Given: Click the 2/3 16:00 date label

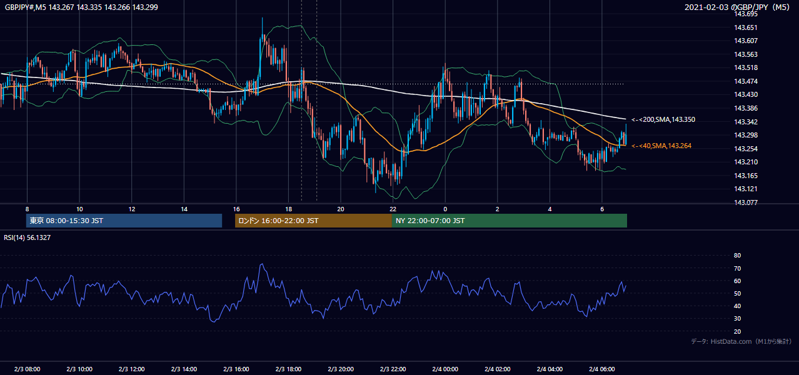Looking at the screenshot, I should 236,369.
